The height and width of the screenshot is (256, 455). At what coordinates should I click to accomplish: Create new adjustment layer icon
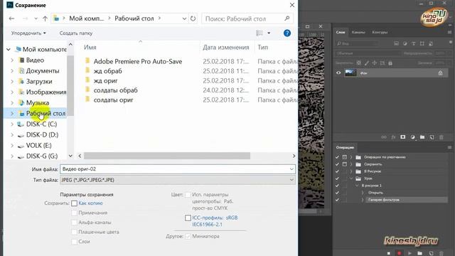coord(412,137)
